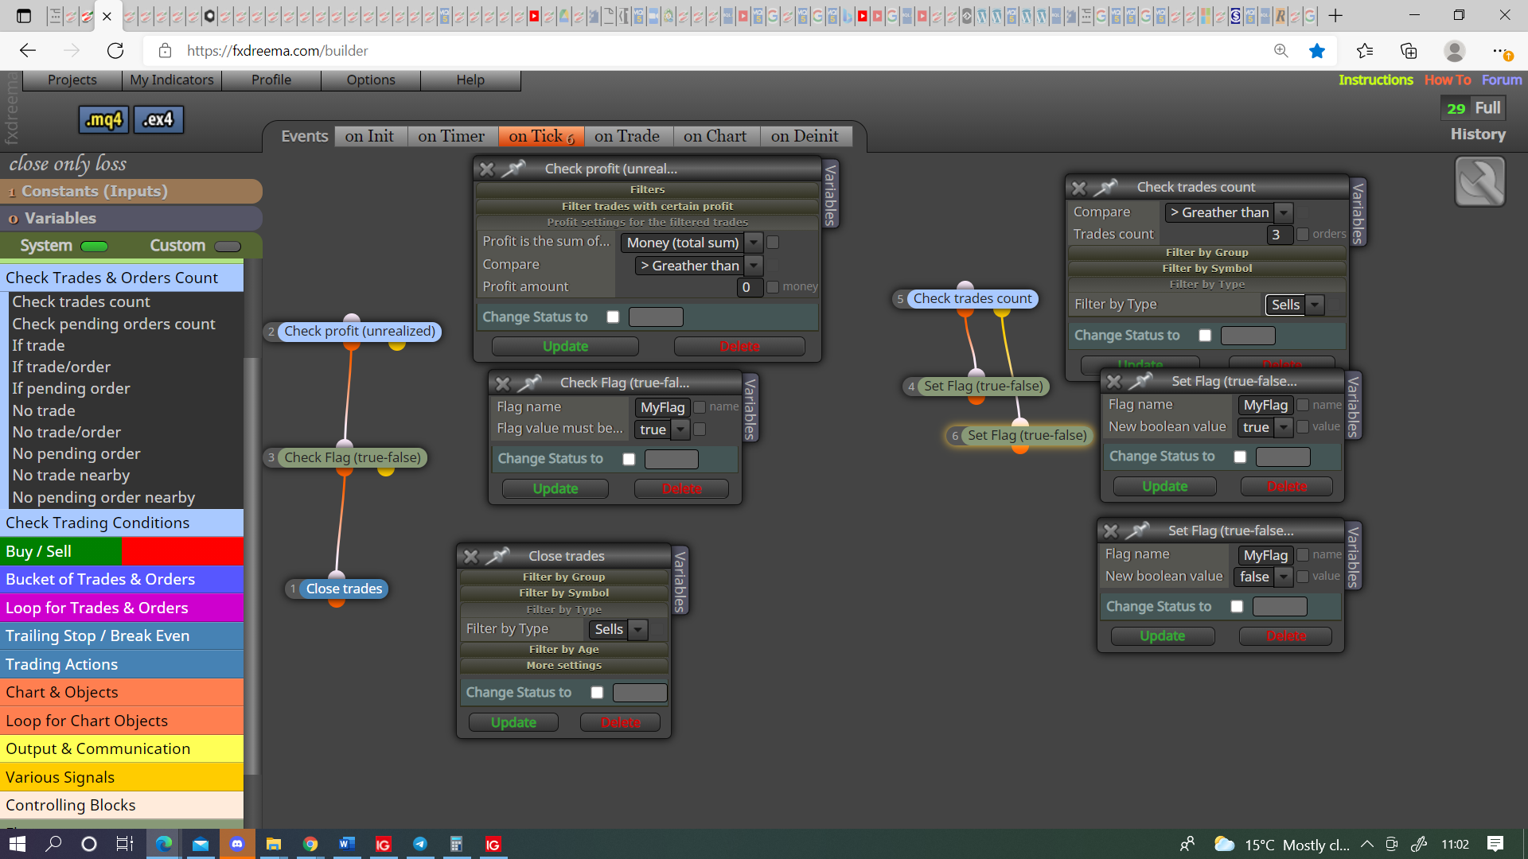Image resolution: width=1528 pixels, height=859 pixels.
Task: Check the orders checkbox beside Trades count
Action: point(1303,235)
